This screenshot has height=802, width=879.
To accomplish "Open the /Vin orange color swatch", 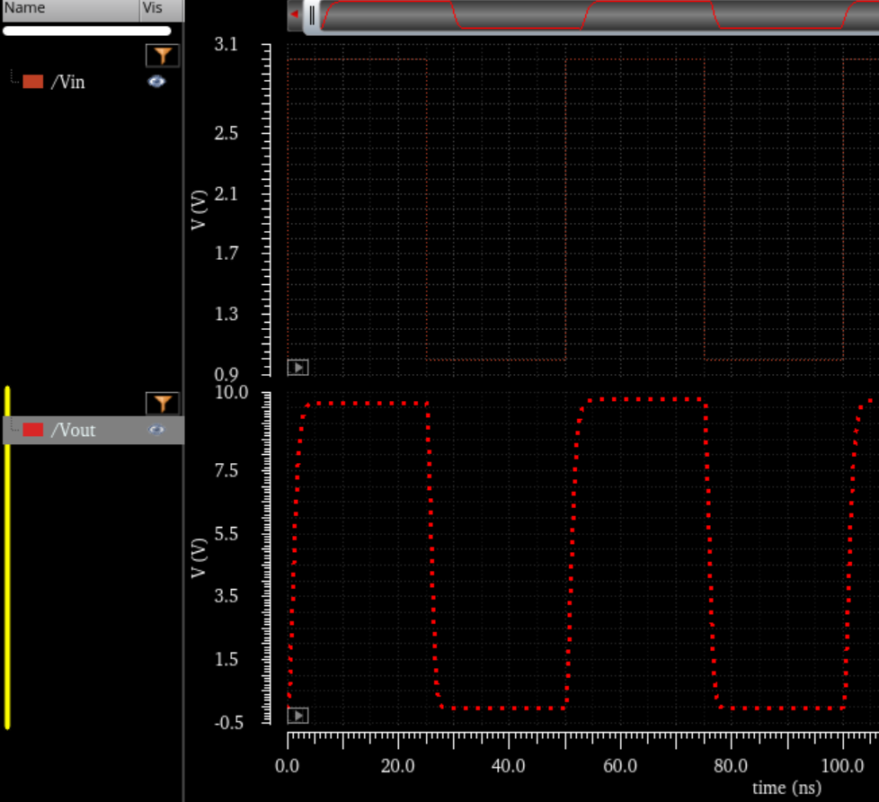I will tap(33, 82).
